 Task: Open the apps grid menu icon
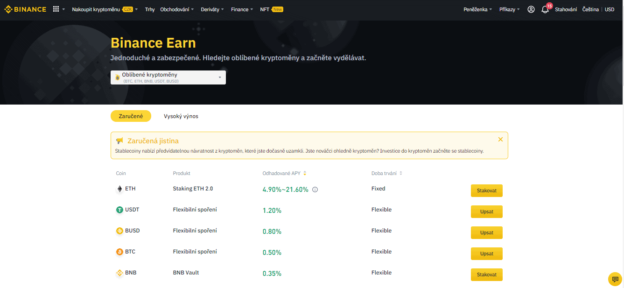56,9
